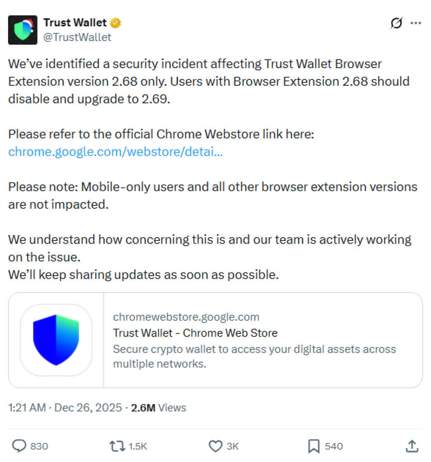Click the chromewebstore.google.com card domain
Image resolution: width=431 pixels, height=462 pixels.
186,317
